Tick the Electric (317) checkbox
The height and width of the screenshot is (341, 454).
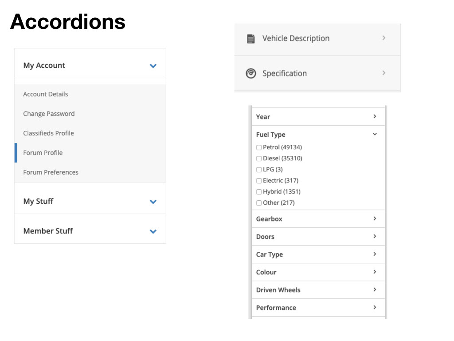click(x=259, y=181)
